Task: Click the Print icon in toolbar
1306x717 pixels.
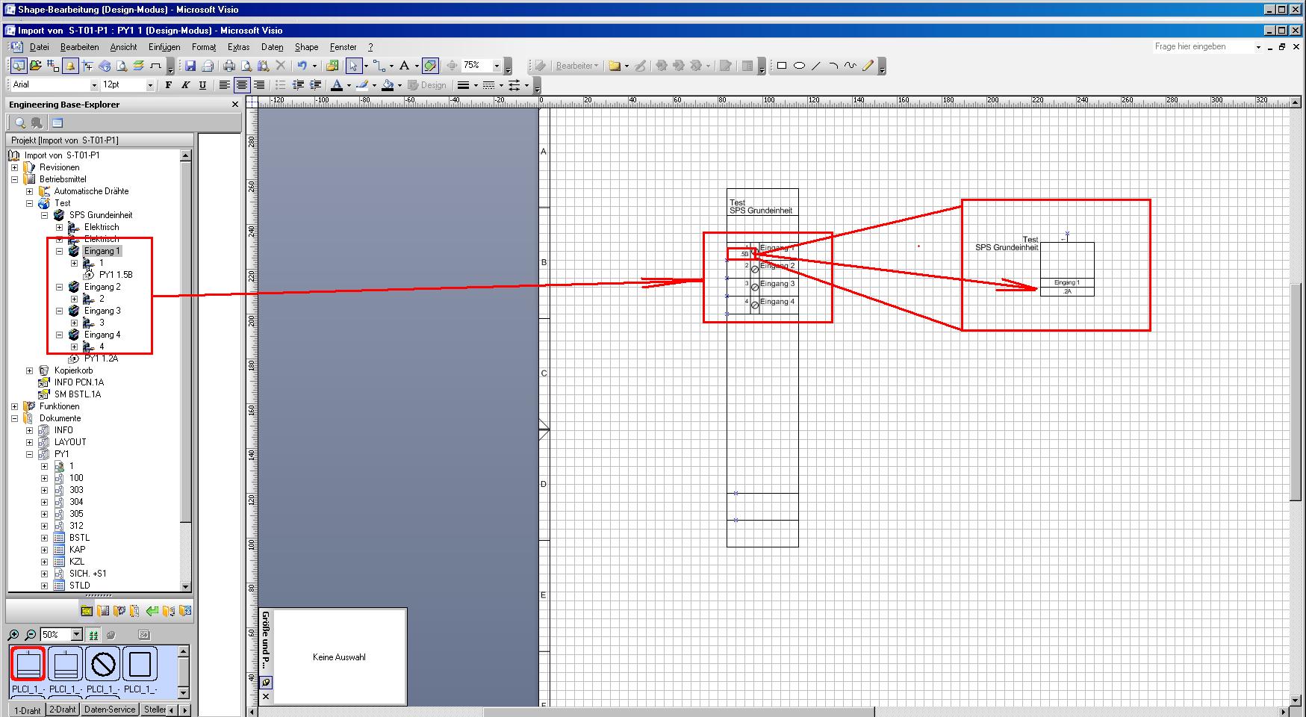Action: pyautogui.click(x=229, y=66)
